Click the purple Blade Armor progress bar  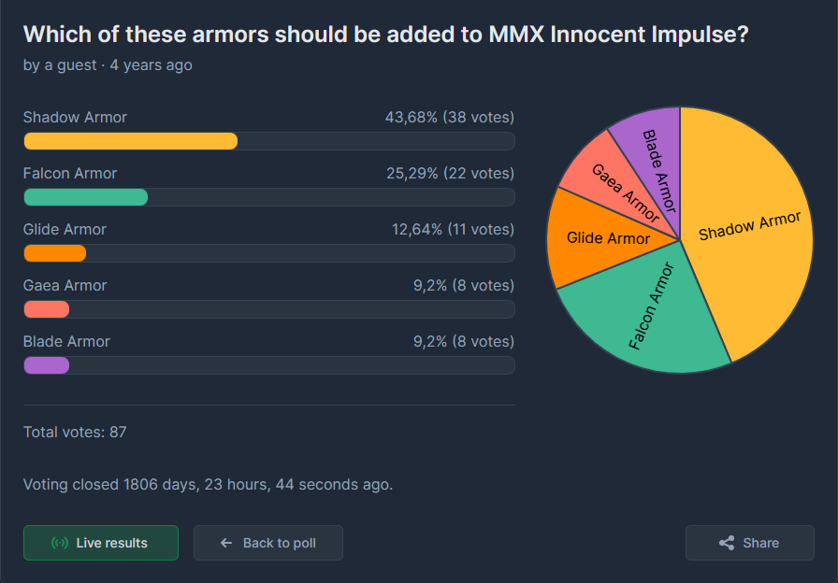47,365
